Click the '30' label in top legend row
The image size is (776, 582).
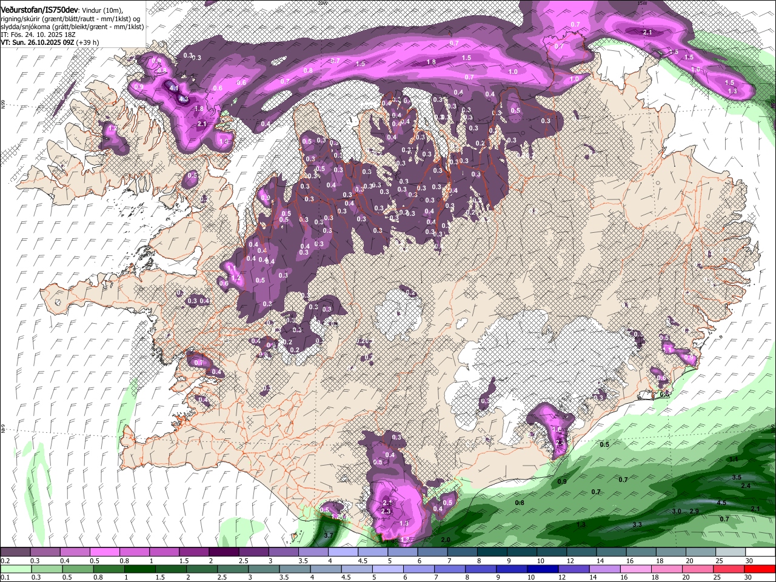point(749,561)
